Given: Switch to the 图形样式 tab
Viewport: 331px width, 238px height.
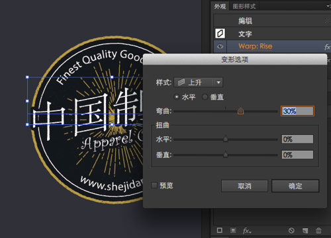Looking at the screenshot, I should click(x=244, y=6).
